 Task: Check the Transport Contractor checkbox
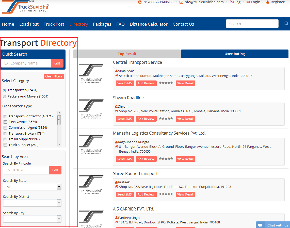(x=5, y=116)
